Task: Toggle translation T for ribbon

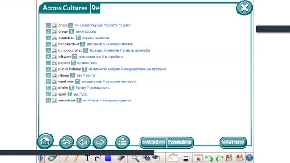Action: pos(72,76)
